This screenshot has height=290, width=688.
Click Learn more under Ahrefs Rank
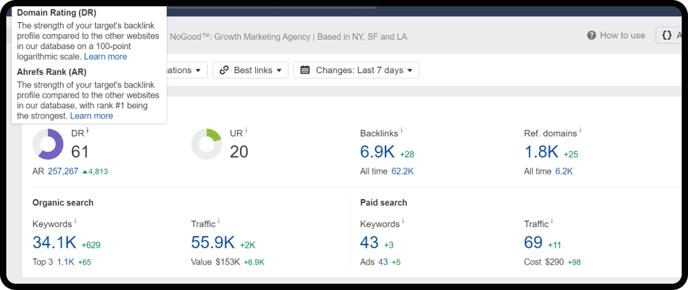pos(92,116)
